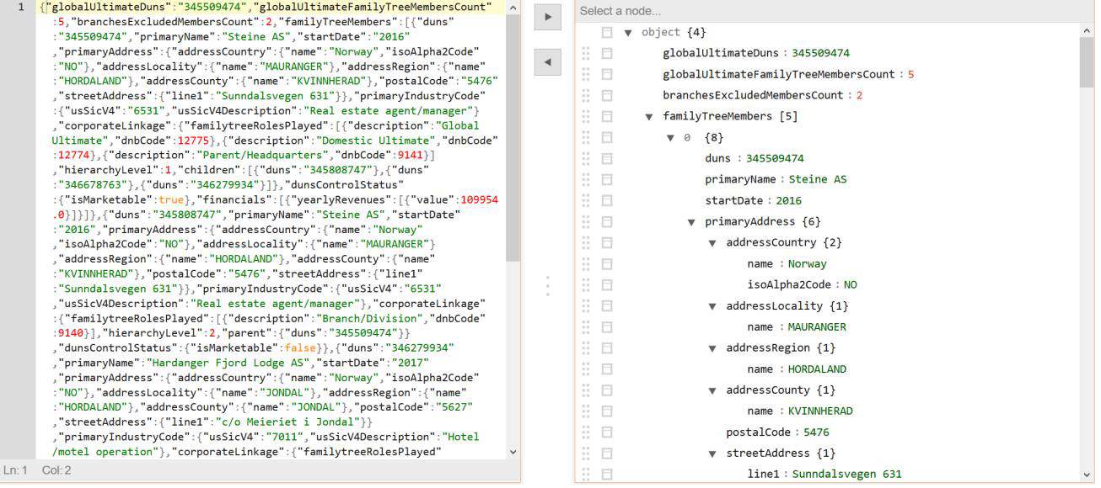The width and height of the screenshot is (1101, 488).
Task: Tick the checkbox for root object row
Action: [x=606, y=32]
